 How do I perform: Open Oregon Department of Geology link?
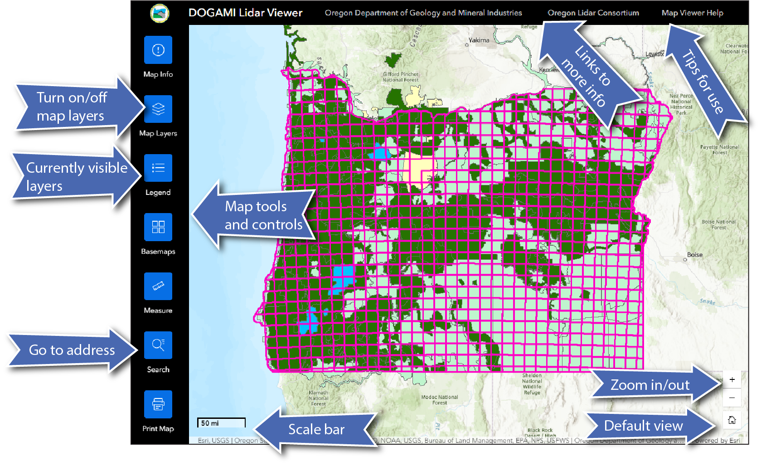coord(423,13)
